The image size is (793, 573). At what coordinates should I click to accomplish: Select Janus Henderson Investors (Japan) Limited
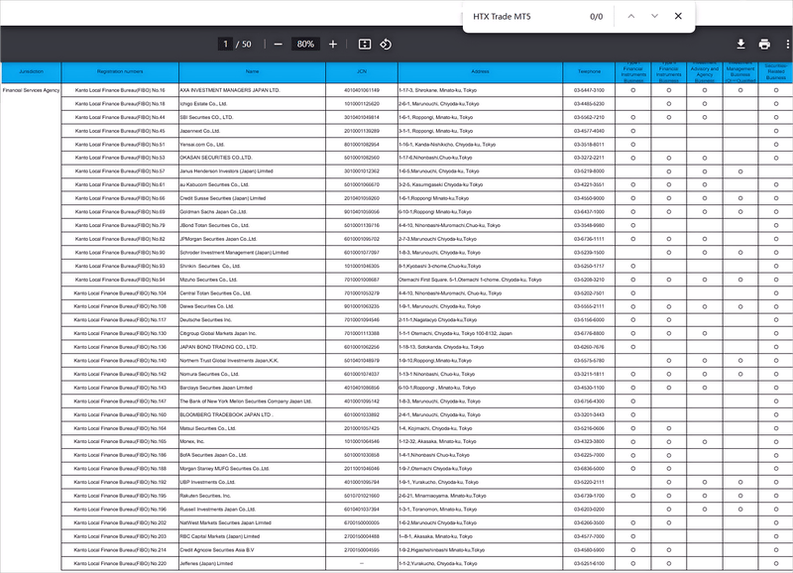click(227, 172)
